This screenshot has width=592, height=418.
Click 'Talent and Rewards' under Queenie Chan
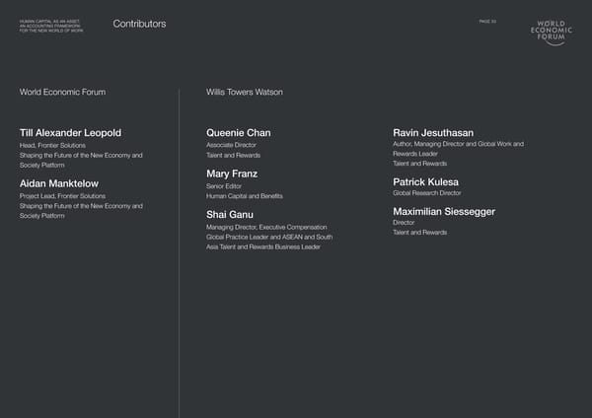(x=233, y=156)
